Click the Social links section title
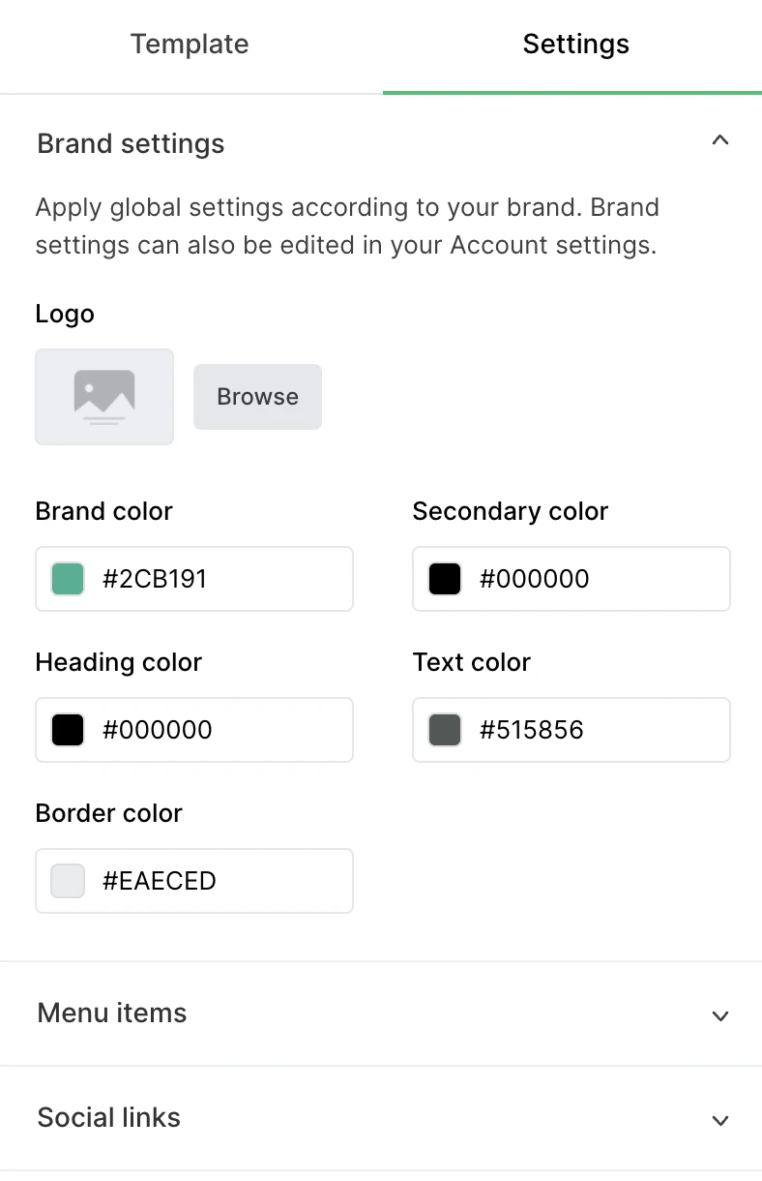Image resolution: width=762 pixels, height=1181 pixels. (x=109, y=1118)
